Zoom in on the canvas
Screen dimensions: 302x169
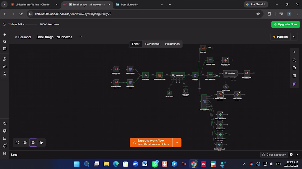click(25, 142)
